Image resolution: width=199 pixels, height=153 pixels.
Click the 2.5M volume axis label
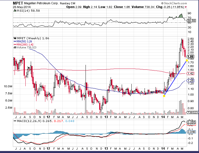click(9, 108)
